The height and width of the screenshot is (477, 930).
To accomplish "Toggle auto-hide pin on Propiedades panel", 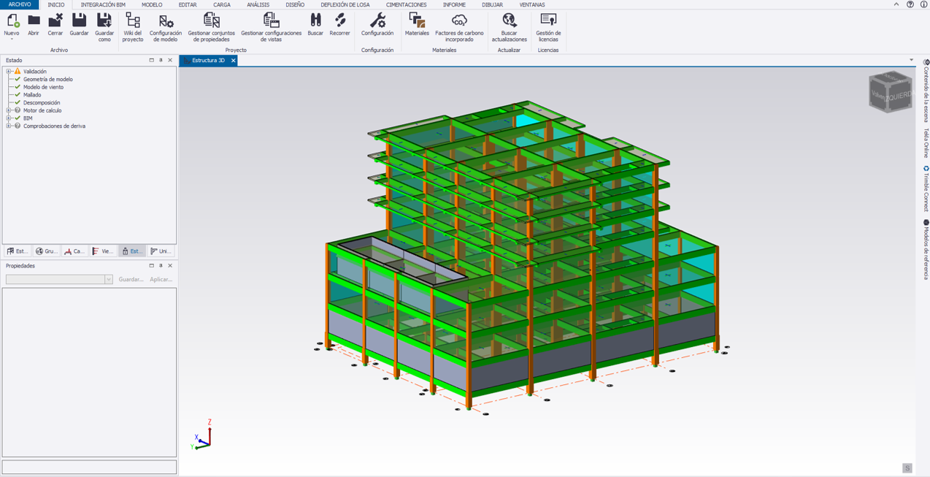I will click(x=161, y=266).
